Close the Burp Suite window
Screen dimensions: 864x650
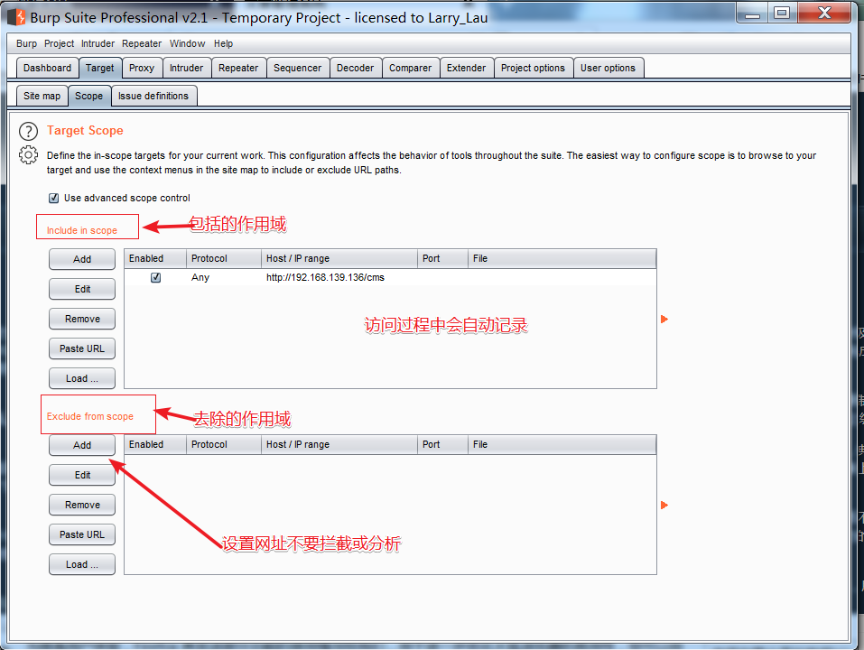coord(824,14)
